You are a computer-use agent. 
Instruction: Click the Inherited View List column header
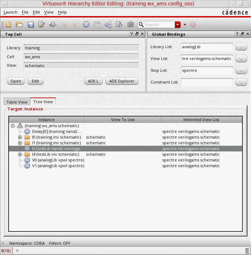[x=201, y=120]
